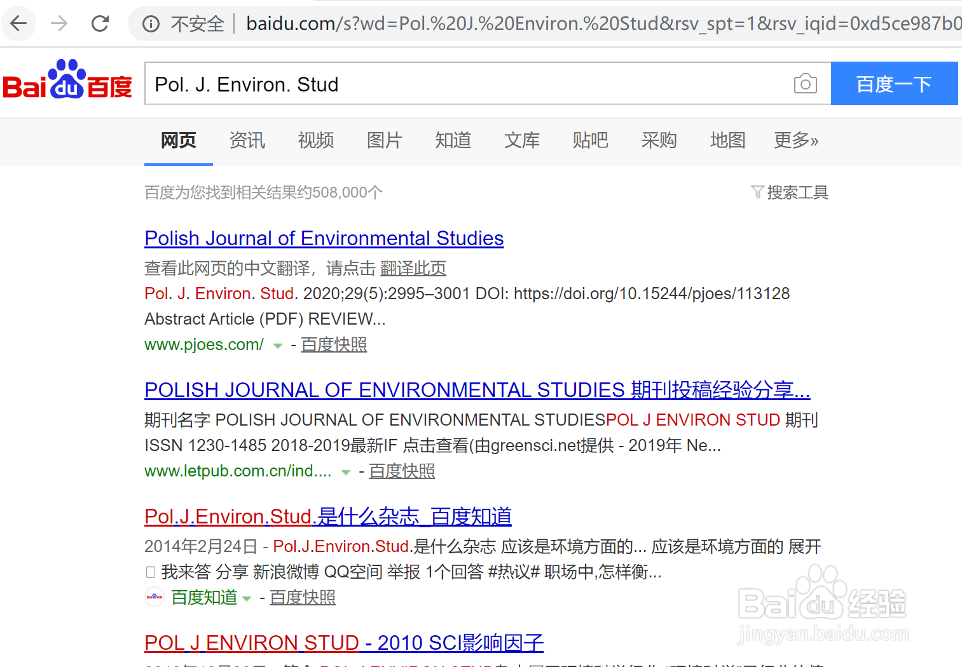Screen dimensions: 962x667
Task: Open 百度快照 for the letpub result
Action: (402, 471)
